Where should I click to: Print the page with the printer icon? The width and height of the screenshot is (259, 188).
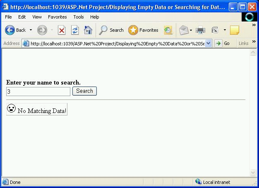(200, 30)
